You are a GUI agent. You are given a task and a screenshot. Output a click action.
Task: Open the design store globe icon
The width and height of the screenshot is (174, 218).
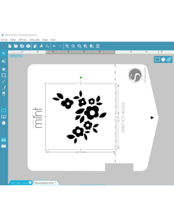click(3, 123)
